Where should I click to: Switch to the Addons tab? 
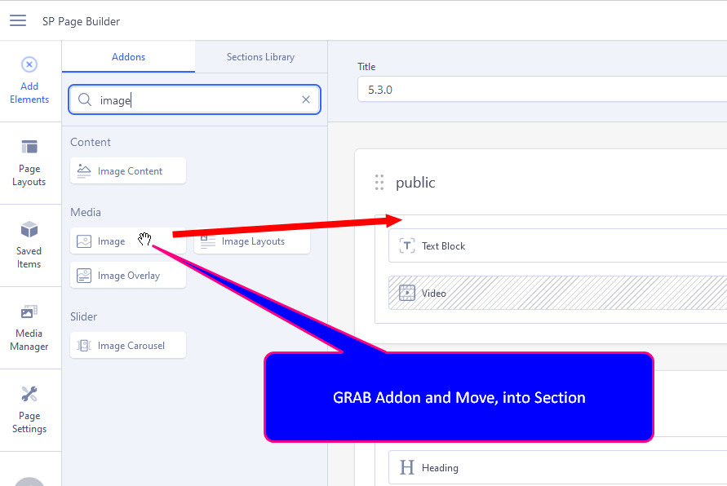pyautogui.click(x=128, y=57)
